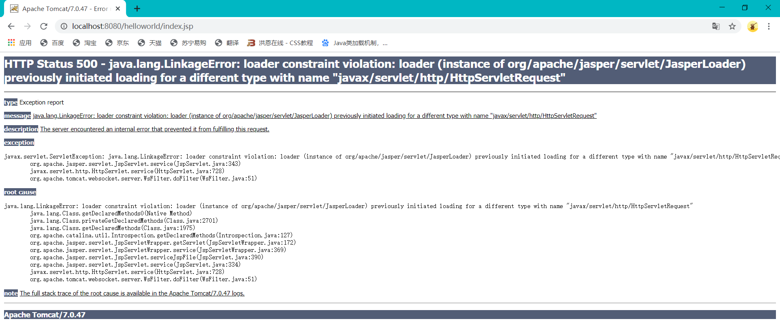Click the Introspection.java:127 trace line
This screenshot has width=780, height=330.
[x=161, y=235]
